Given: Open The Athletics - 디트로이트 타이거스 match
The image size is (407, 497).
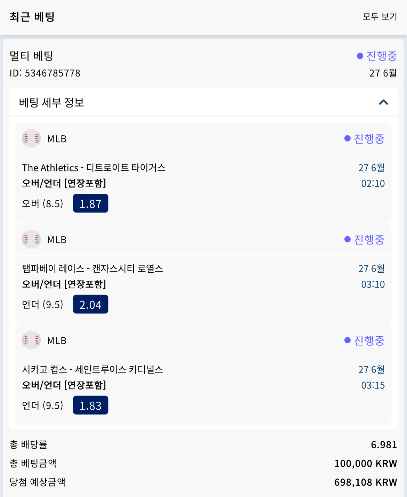Looking at the screenshot, I should pos(94,168).
